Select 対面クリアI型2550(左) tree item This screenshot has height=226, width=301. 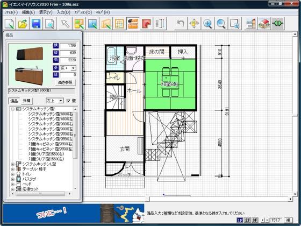tap(46, 159)
